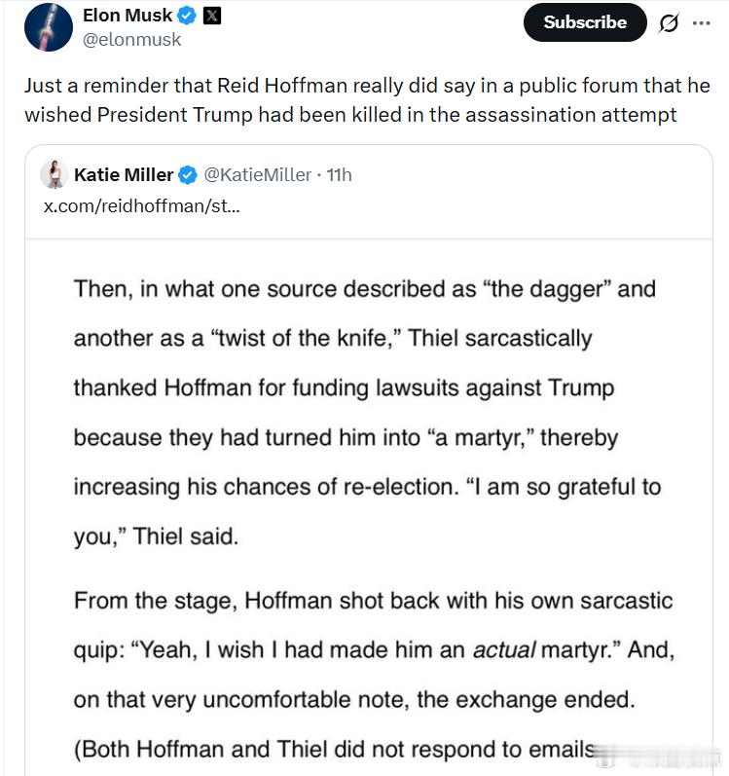Click the Katie Miller display name
The height and width of the screenshot is (776, 729).
[x=123, y=175]
